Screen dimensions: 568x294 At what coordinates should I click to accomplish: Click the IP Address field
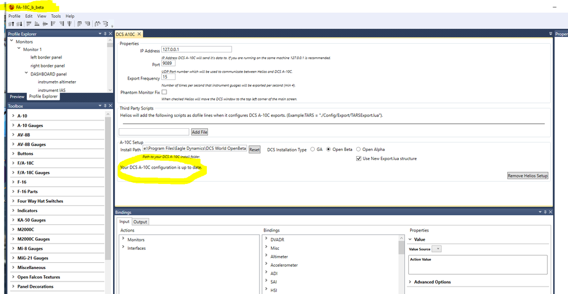click(197, 49)
